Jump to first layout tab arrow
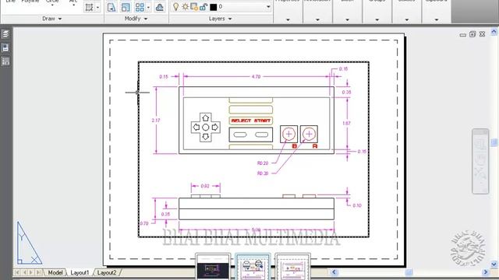Screen dimensions: 499x280 pyautogui.click(x=17, y=272)
